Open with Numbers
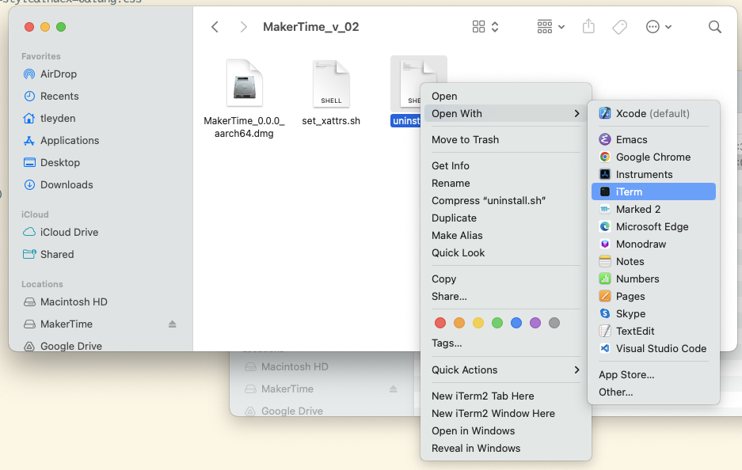742x470 pixels. (x=653, y=279)
